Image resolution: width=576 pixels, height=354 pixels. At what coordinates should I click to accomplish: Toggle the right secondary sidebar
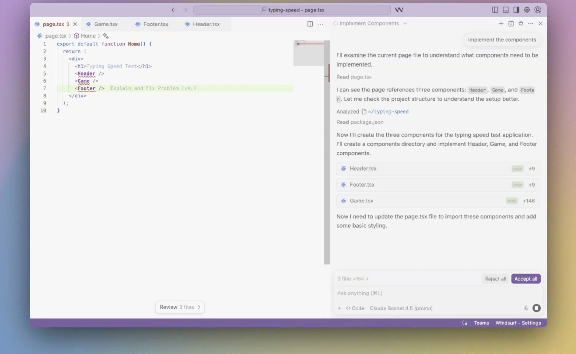click(x=516, y=10)
